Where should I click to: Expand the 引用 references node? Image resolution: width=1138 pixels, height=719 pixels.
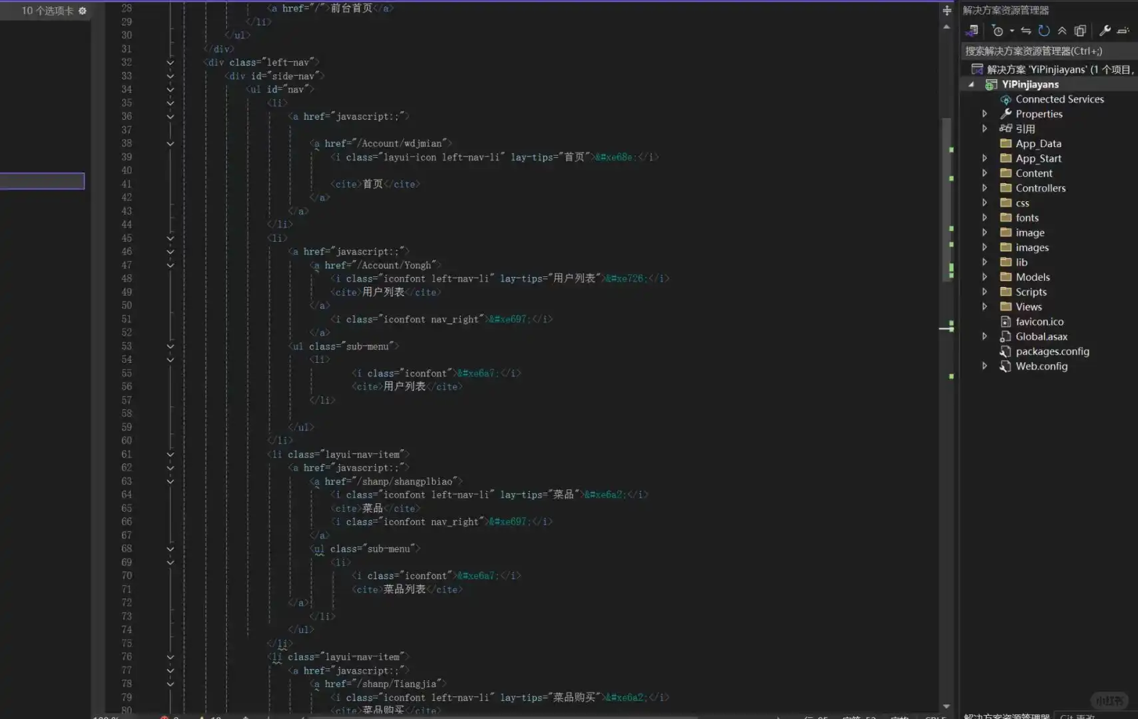pyautogui.click(x=985, y=128)
